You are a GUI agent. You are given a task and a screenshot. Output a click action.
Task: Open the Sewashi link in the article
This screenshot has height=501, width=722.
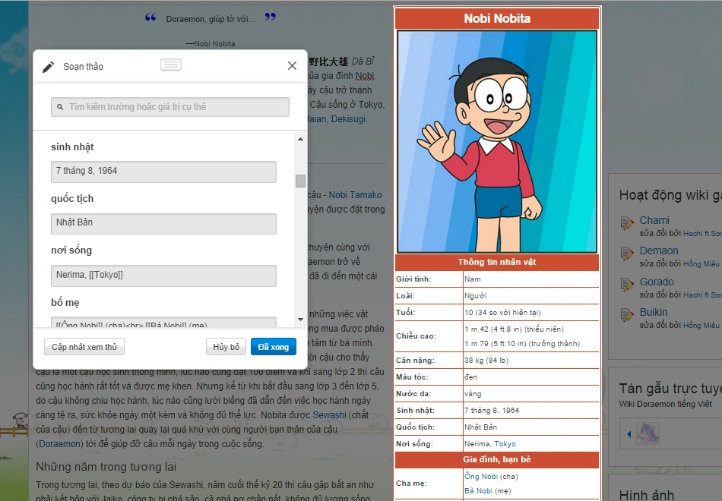pyautogui.click(x=329, y=415)
